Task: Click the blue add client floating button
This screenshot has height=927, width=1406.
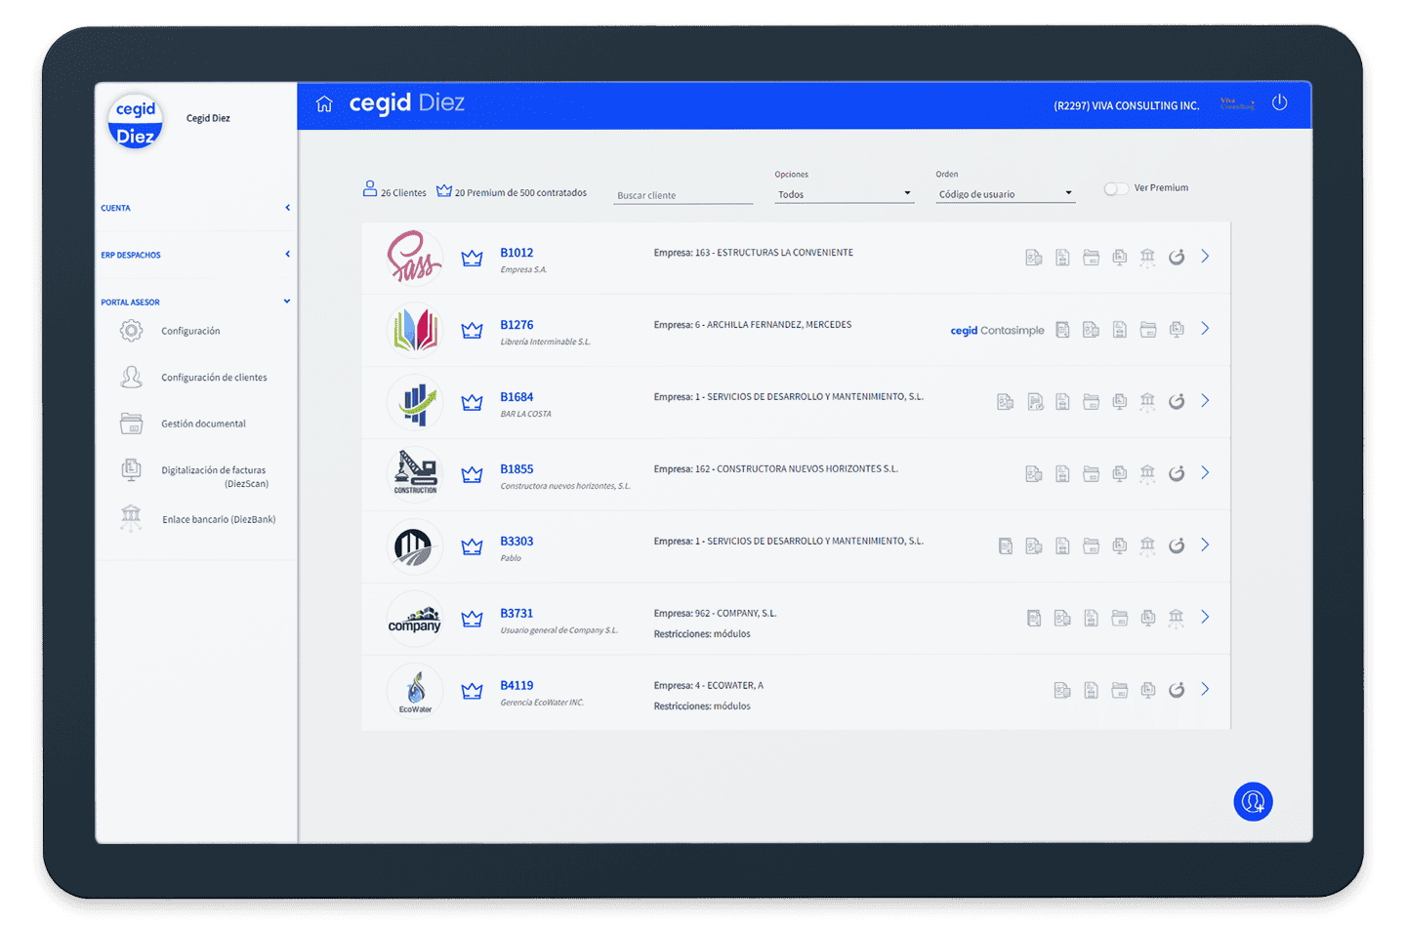Action: [x=1253, y=802]
